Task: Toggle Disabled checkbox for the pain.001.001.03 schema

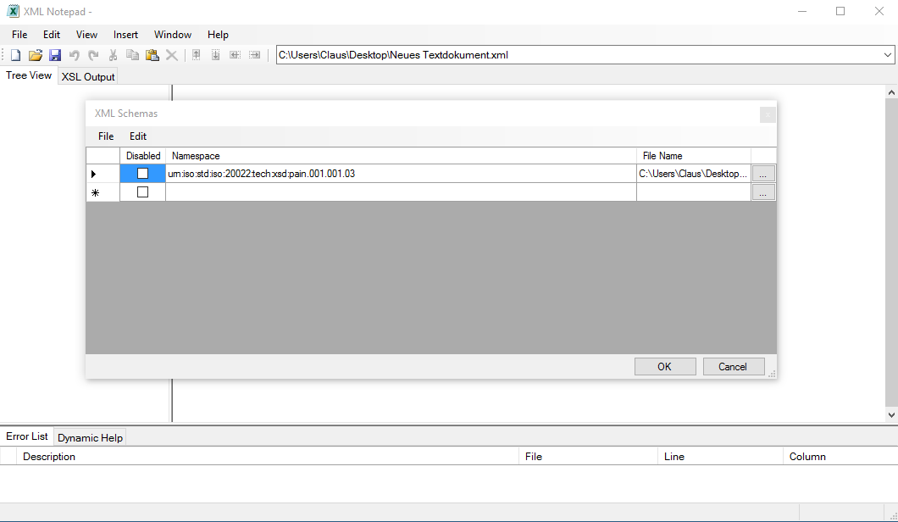Action: pyautogui.click(x=142, y=173)
